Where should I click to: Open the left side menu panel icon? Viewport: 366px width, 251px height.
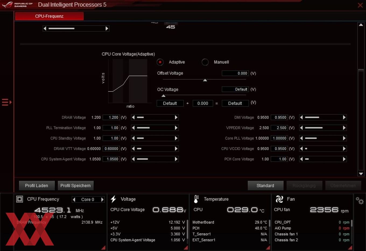click(7, 102)
